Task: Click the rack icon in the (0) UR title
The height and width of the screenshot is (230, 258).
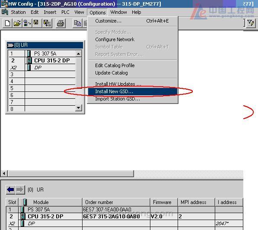Action: [10, 45]
